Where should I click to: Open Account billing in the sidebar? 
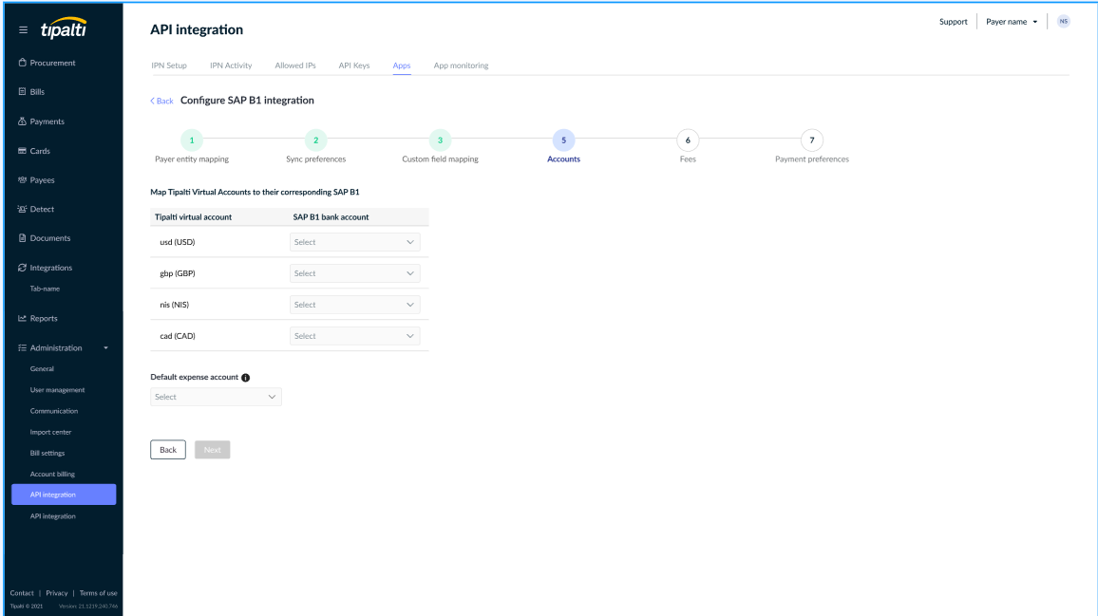point(52,474)
